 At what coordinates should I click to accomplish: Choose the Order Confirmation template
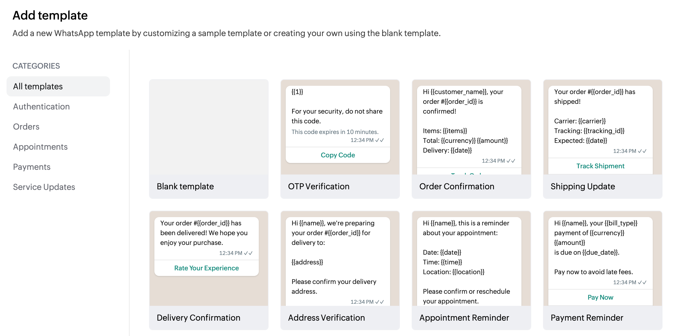[x=471, y=139]
